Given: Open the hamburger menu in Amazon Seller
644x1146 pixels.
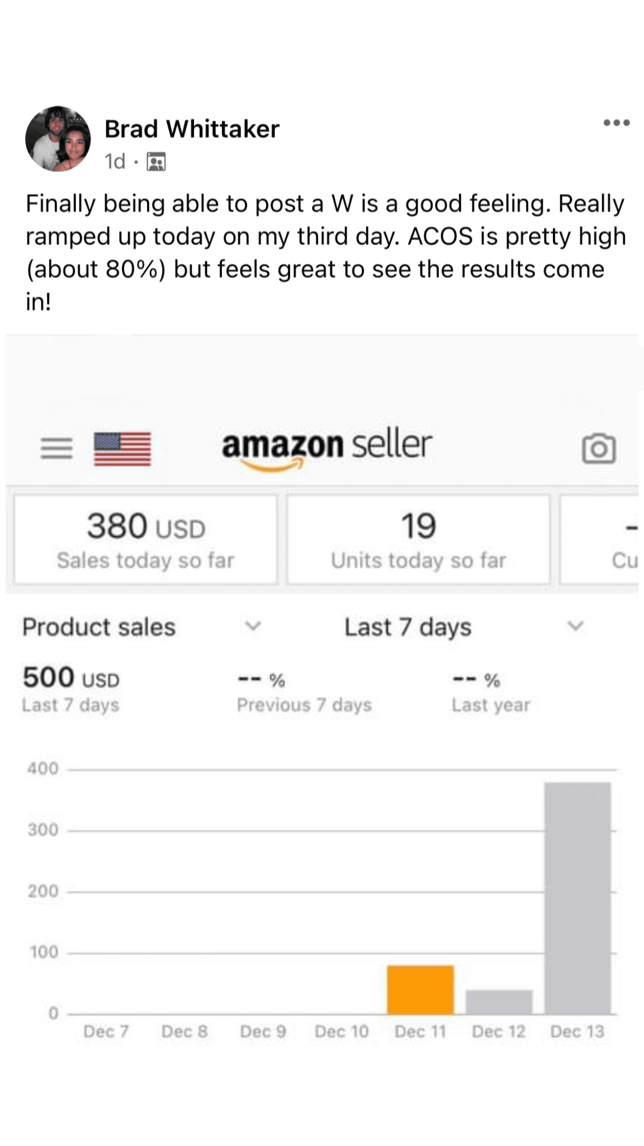Looking at the screenshot, I should [56, 448].
